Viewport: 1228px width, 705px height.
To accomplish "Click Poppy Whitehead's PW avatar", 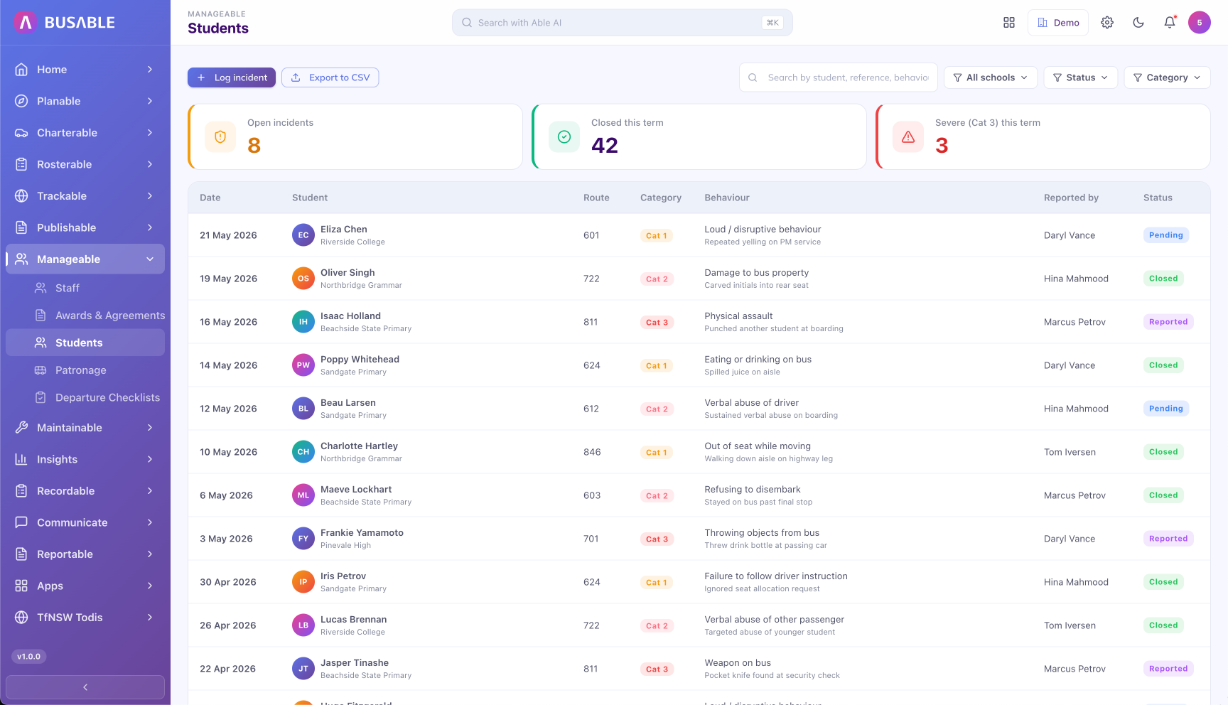I will click(x=303, y=365).
